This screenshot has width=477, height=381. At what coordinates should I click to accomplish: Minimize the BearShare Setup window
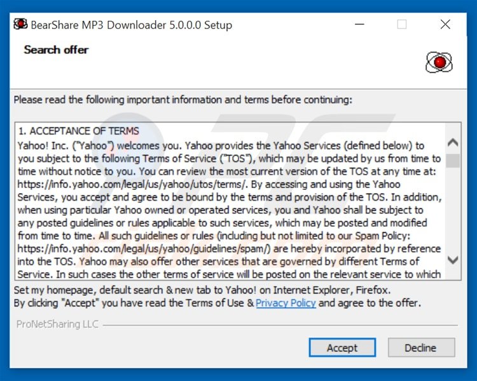click(359, 24)
